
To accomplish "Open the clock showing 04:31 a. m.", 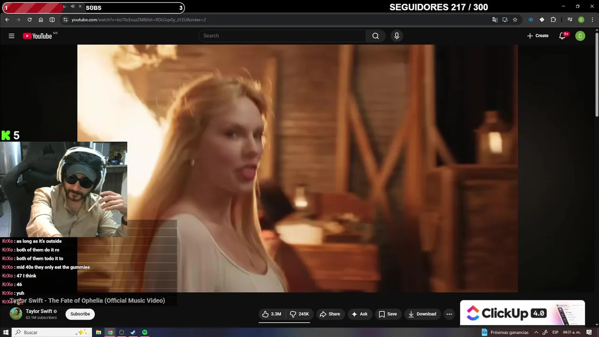I will point(572,332).
